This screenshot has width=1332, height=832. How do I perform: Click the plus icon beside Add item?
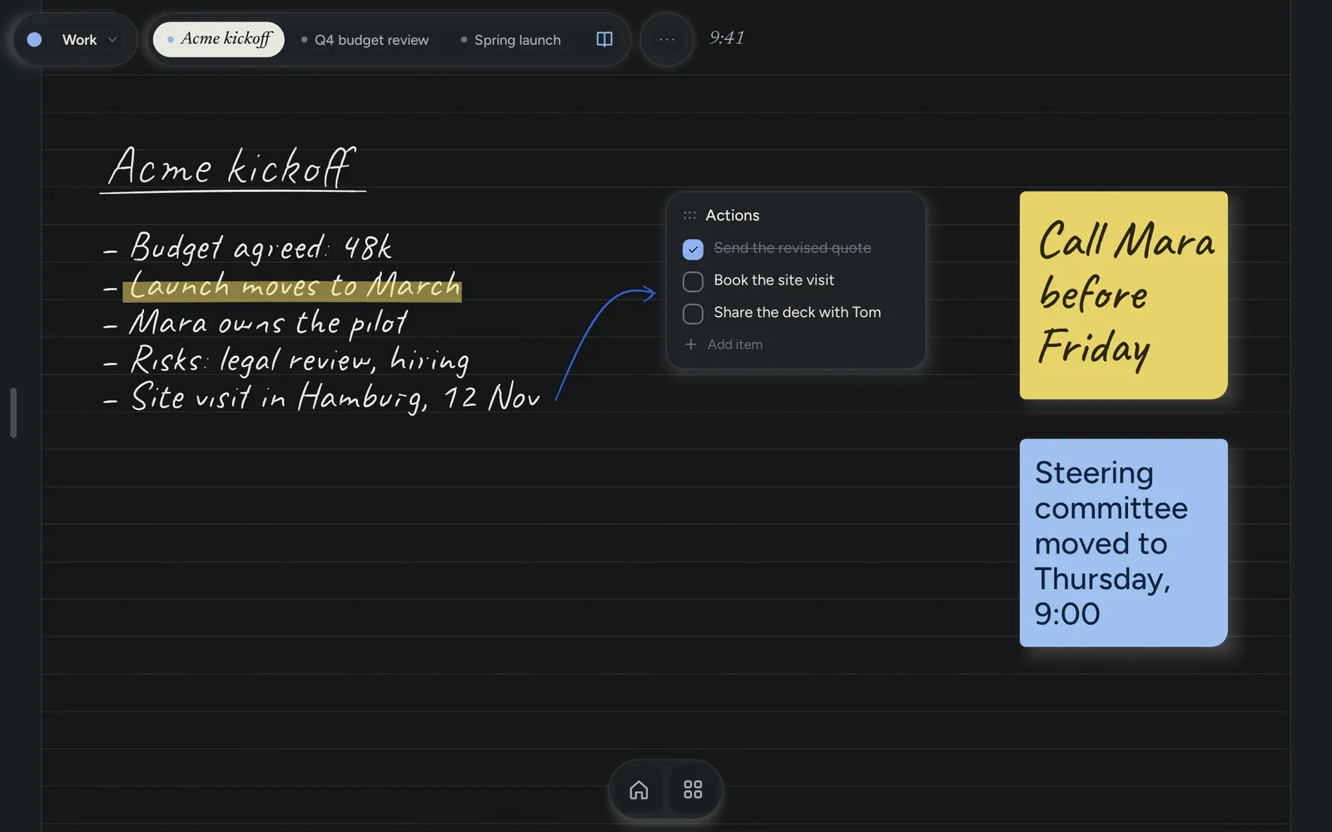[690, 344]
